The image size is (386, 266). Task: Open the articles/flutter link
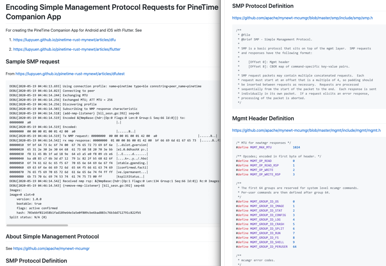point(67,49)
